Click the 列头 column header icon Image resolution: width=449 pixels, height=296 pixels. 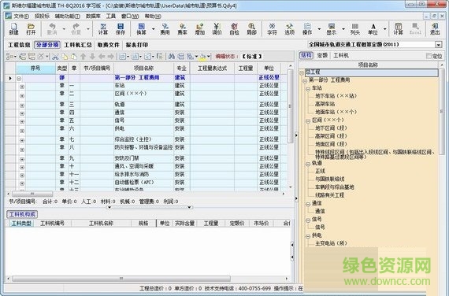[355, 29]
